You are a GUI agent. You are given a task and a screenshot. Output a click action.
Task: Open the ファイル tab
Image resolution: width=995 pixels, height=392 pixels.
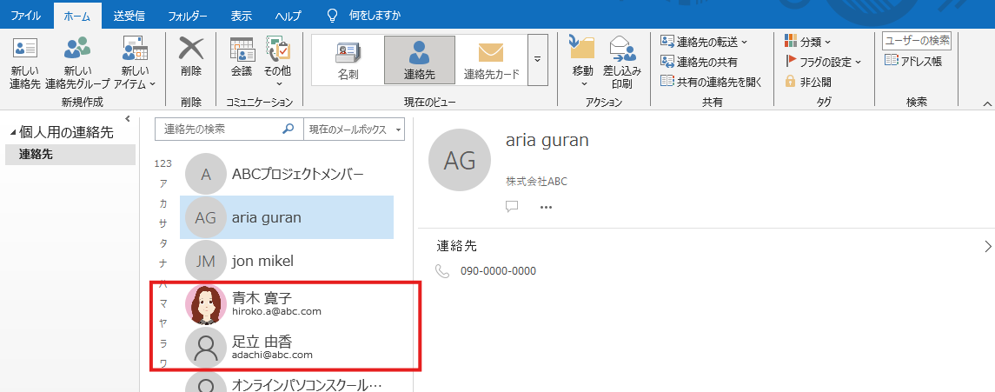(25, 15)
